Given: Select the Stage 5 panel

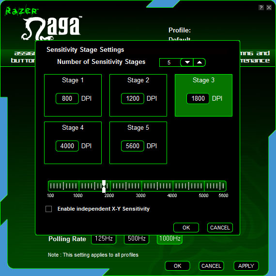Looking at the screenshot, I should coord(138,143).
